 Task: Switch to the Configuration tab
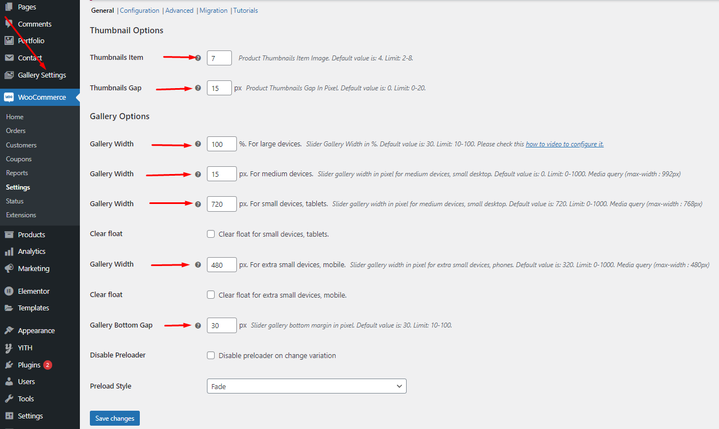tap(139, 11)
